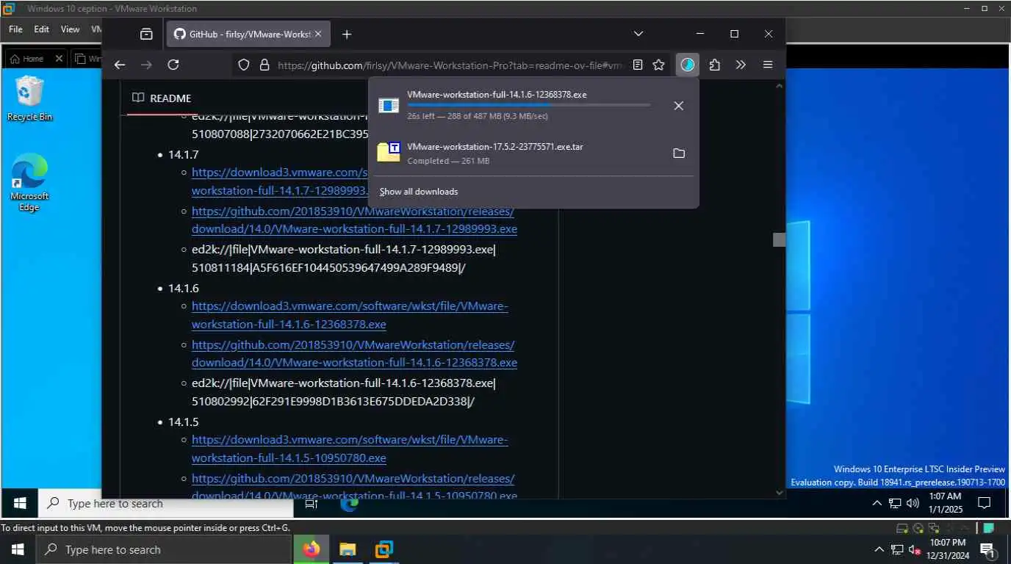The width and height of the screenshot is (1011, 564).
Task: Expand guest system tray hidden icons
Action: tap(877, 503)
